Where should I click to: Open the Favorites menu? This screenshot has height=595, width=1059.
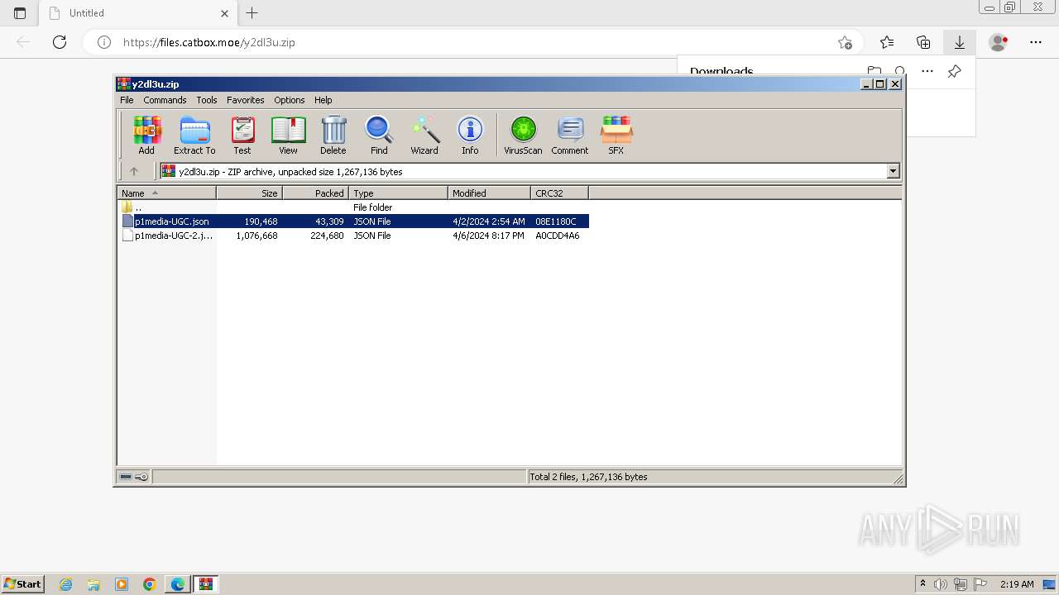pyautogui.click(x=246, y=100)
